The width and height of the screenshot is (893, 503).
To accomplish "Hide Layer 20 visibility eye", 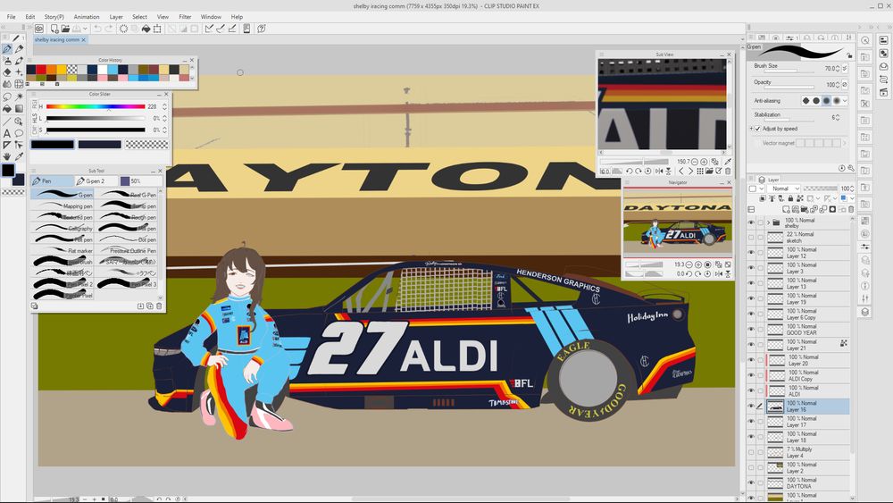I will (751, 361).
